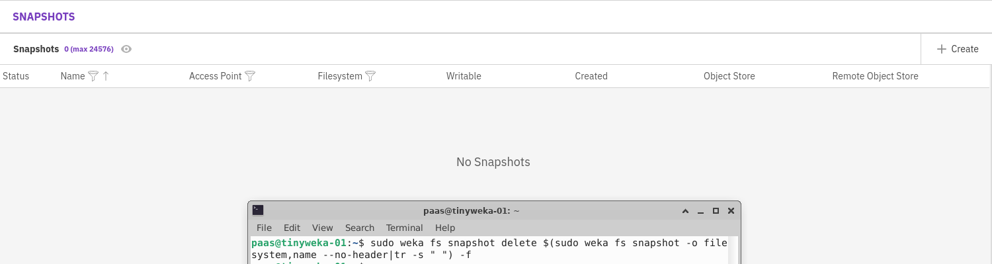Open the Name column filter funnel
Image resolution: width=992 pixels, height=264 pixels.
(x=93, y=76)
